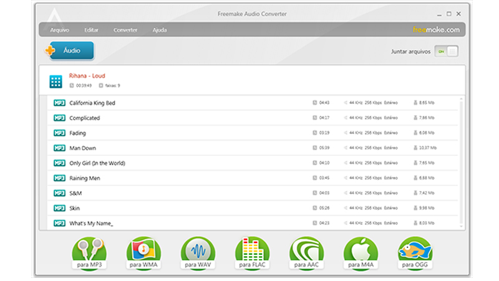
Task: Click the file size icon in Man Down row
Action: (415, 148)
